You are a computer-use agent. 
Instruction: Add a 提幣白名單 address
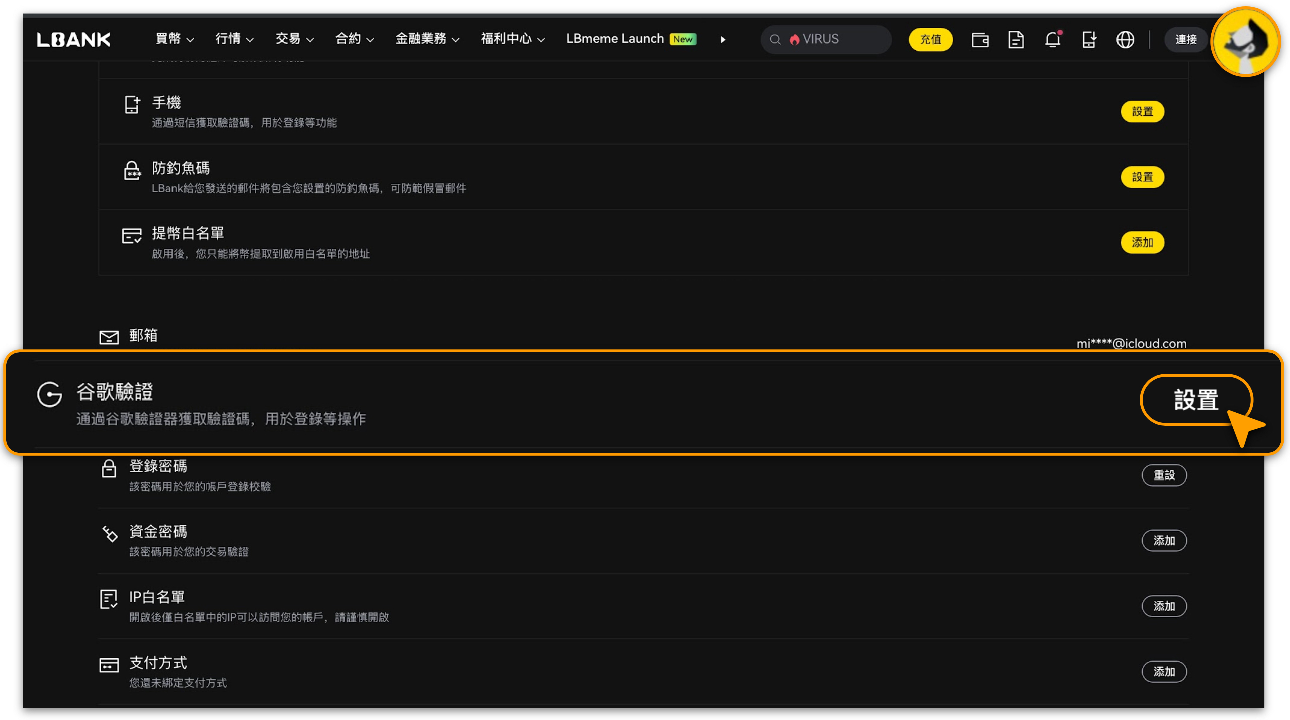coord(1142,243)
